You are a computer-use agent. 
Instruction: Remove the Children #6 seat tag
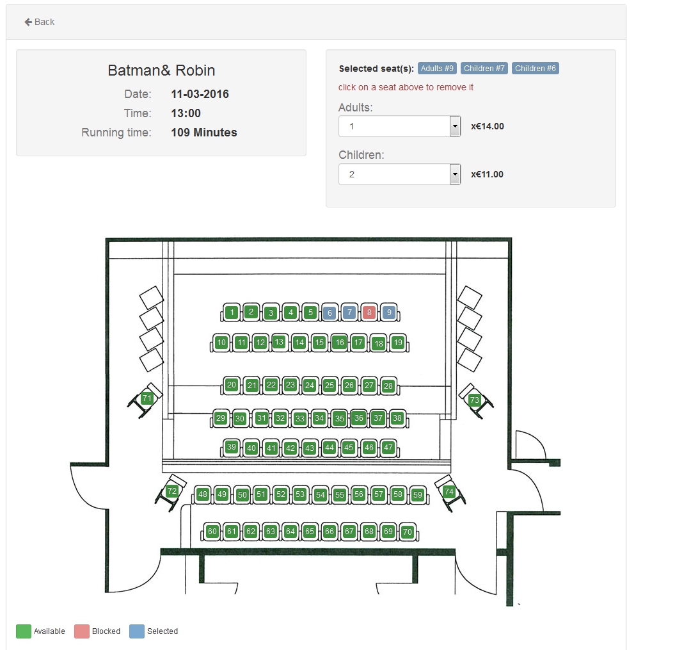pos(536,69)
